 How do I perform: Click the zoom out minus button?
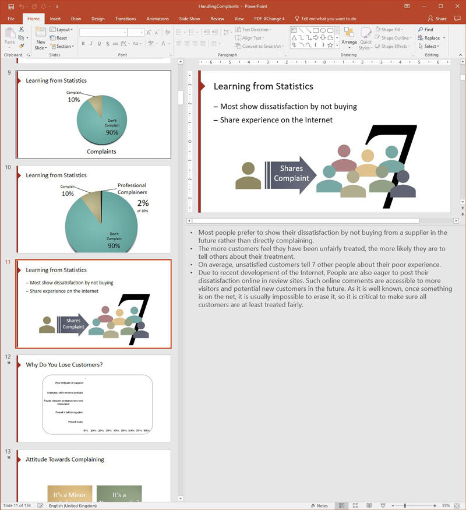[393, 506]
